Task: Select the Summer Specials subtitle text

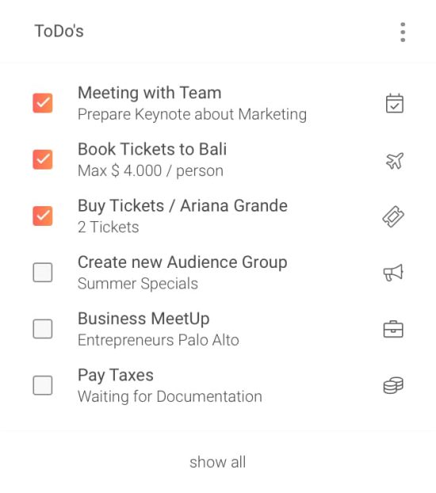Action: [138, 284]
